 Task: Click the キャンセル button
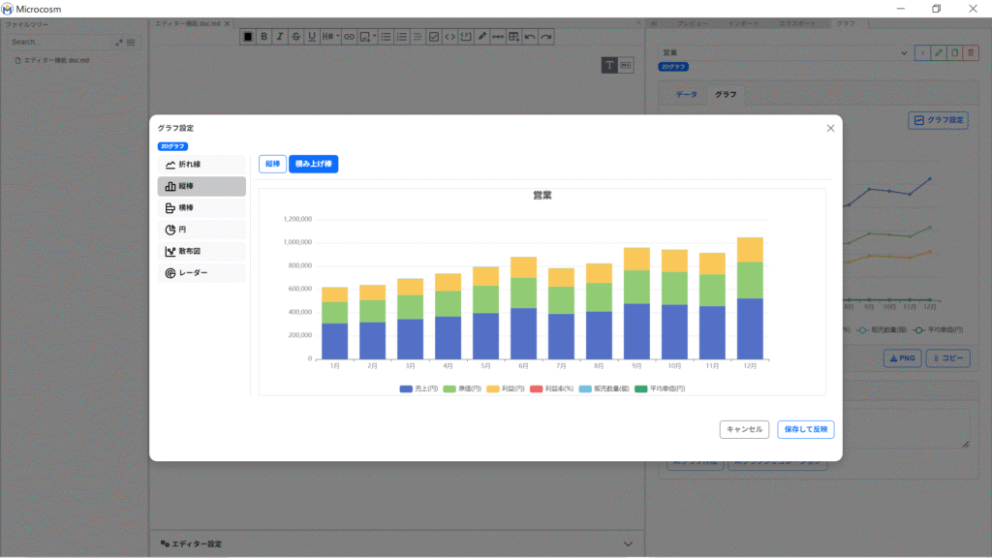744,429
